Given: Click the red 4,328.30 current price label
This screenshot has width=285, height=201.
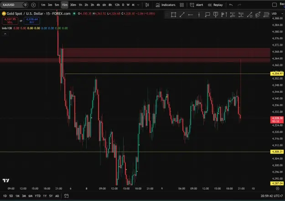Looking at the screenshot, I should point(277,120).
